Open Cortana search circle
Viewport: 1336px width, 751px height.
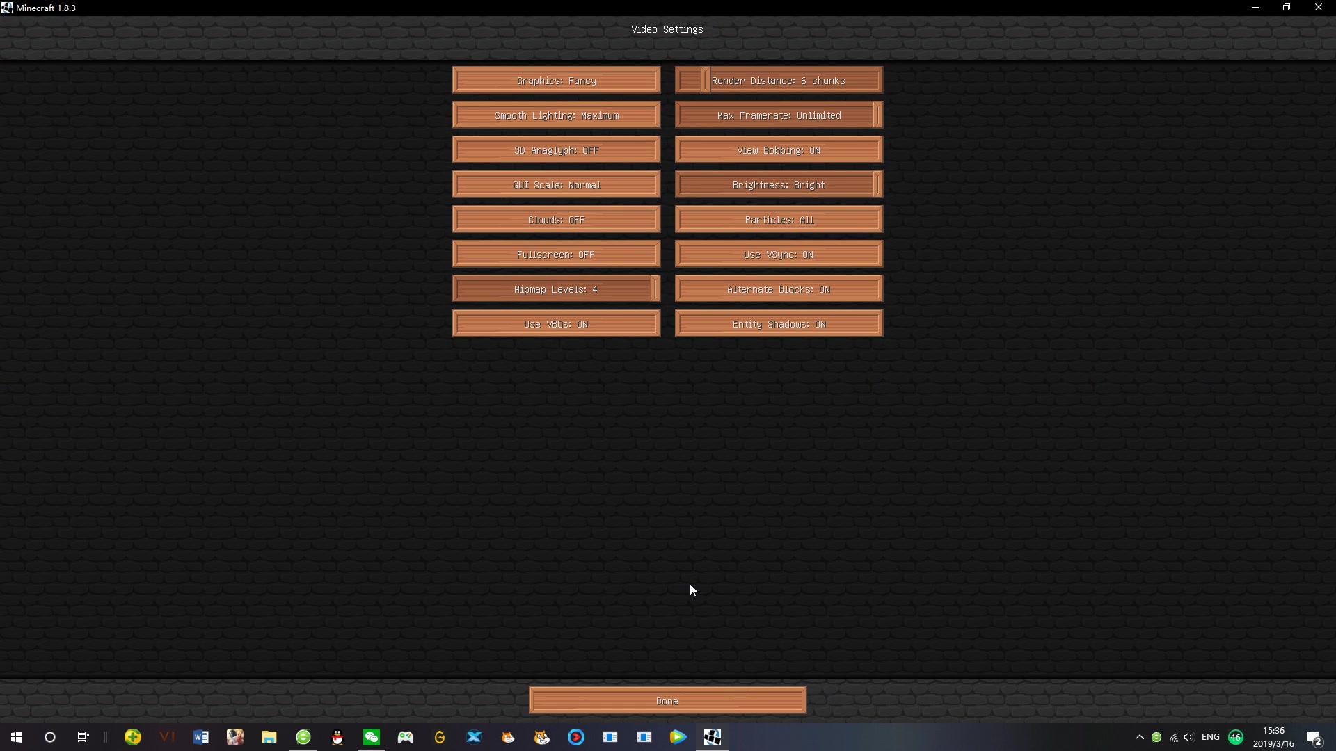point(50,737)
